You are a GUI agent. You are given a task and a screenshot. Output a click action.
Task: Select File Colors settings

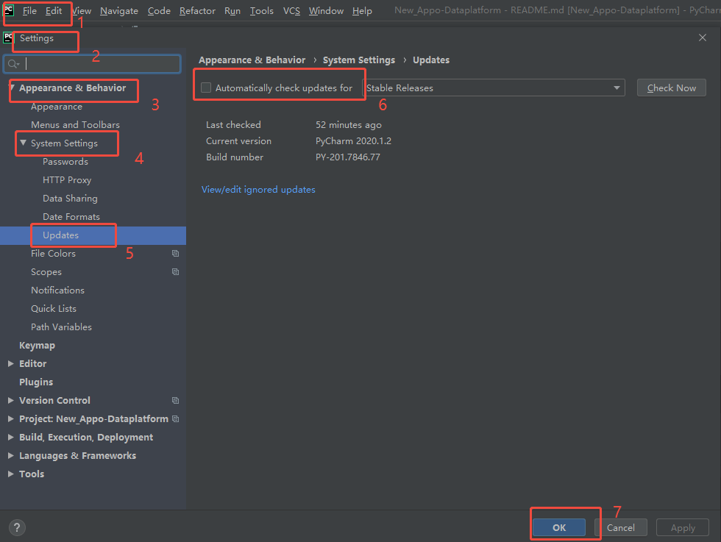coord(53,253)
